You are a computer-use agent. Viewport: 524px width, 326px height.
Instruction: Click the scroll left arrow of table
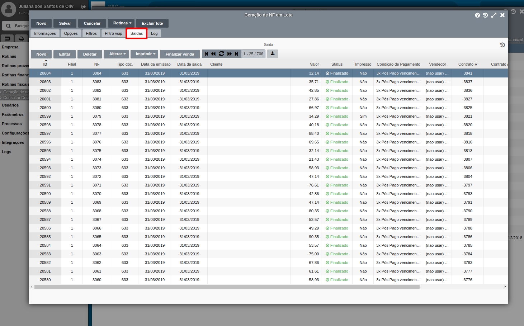pyautogui.click(x=32, y=287)
